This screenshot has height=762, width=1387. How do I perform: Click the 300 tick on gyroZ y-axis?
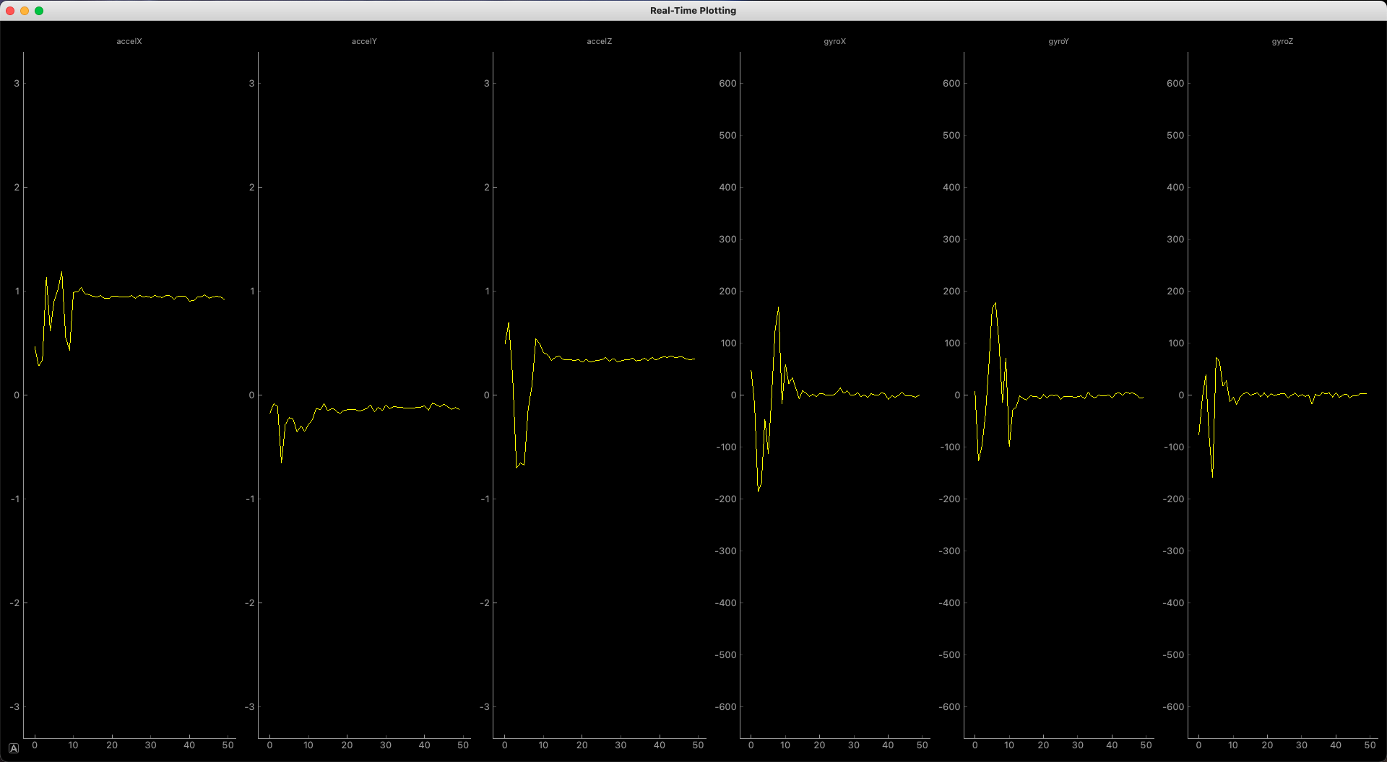[x=1175, y=240]
